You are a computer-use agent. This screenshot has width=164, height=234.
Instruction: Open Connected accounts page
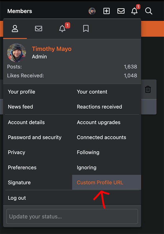(x=101, y=137)
